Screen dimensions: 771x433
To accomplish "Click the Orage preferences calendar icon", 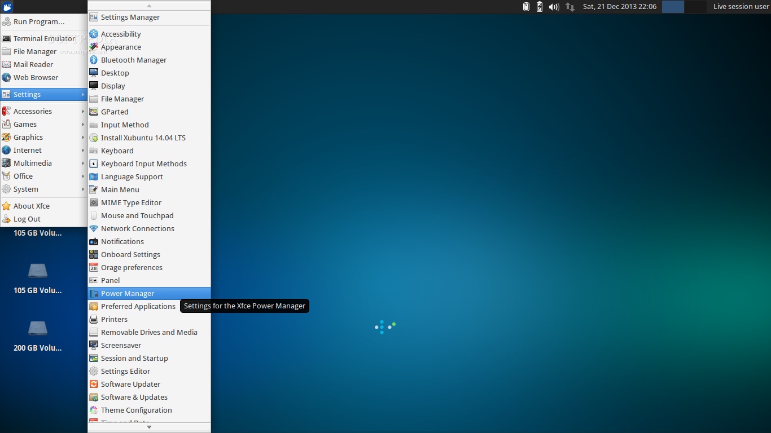I will tap(94, 267).
